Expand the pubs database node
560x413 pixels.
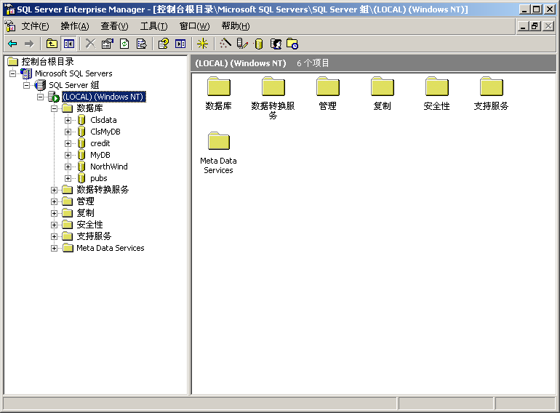pyautogui.click(x=68, y=178)
